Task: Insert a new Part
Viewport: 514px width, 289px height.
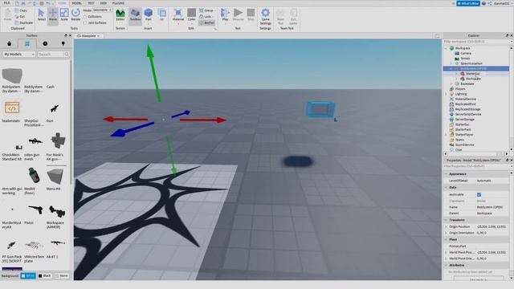Action: pos(148,14)
